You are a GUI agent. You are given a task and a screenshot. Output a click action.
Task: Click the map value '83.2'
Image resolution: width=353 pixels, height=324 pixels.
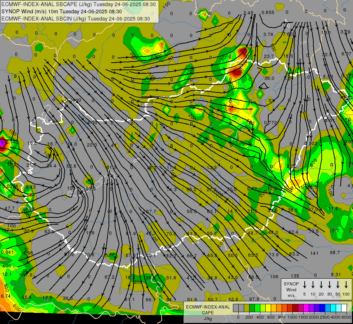[294, 254]
